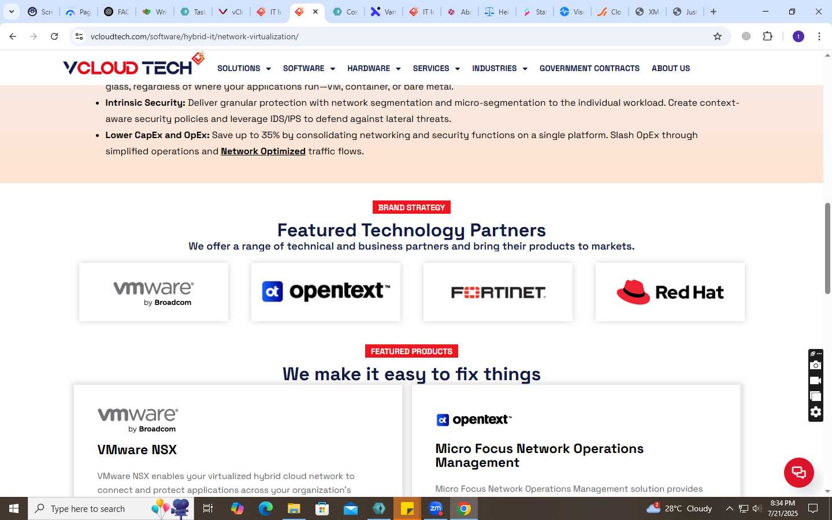Switch to the Hei tab
The height and width of the screenshot is (520, 832).
point(497,12)
